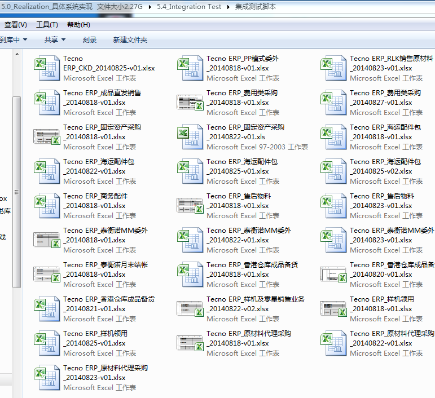Click file name Tecno ERP_泰衡诺月末结帐 _20140818-v01.xlsx
This screenshot has height=398, width=435.
pyautogui.click(x=106, y=269)
